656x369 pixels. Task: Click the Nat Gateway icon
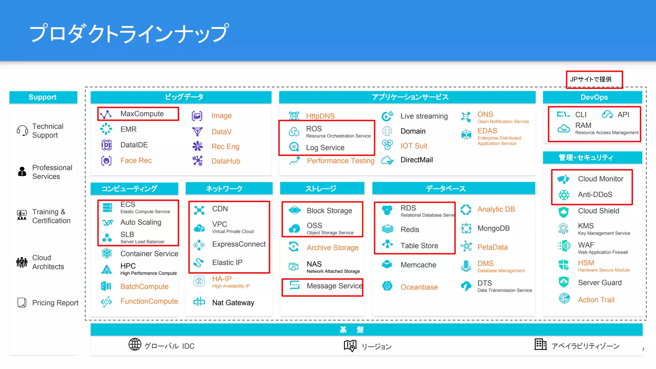pos(199,302)
